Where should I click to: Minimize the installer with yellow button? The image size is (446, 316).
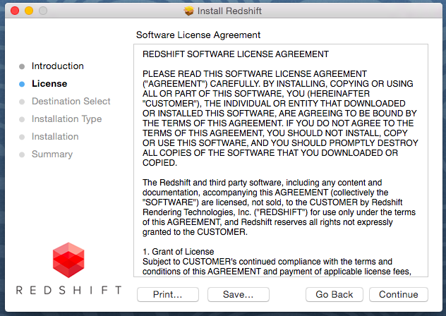[29, 11]
